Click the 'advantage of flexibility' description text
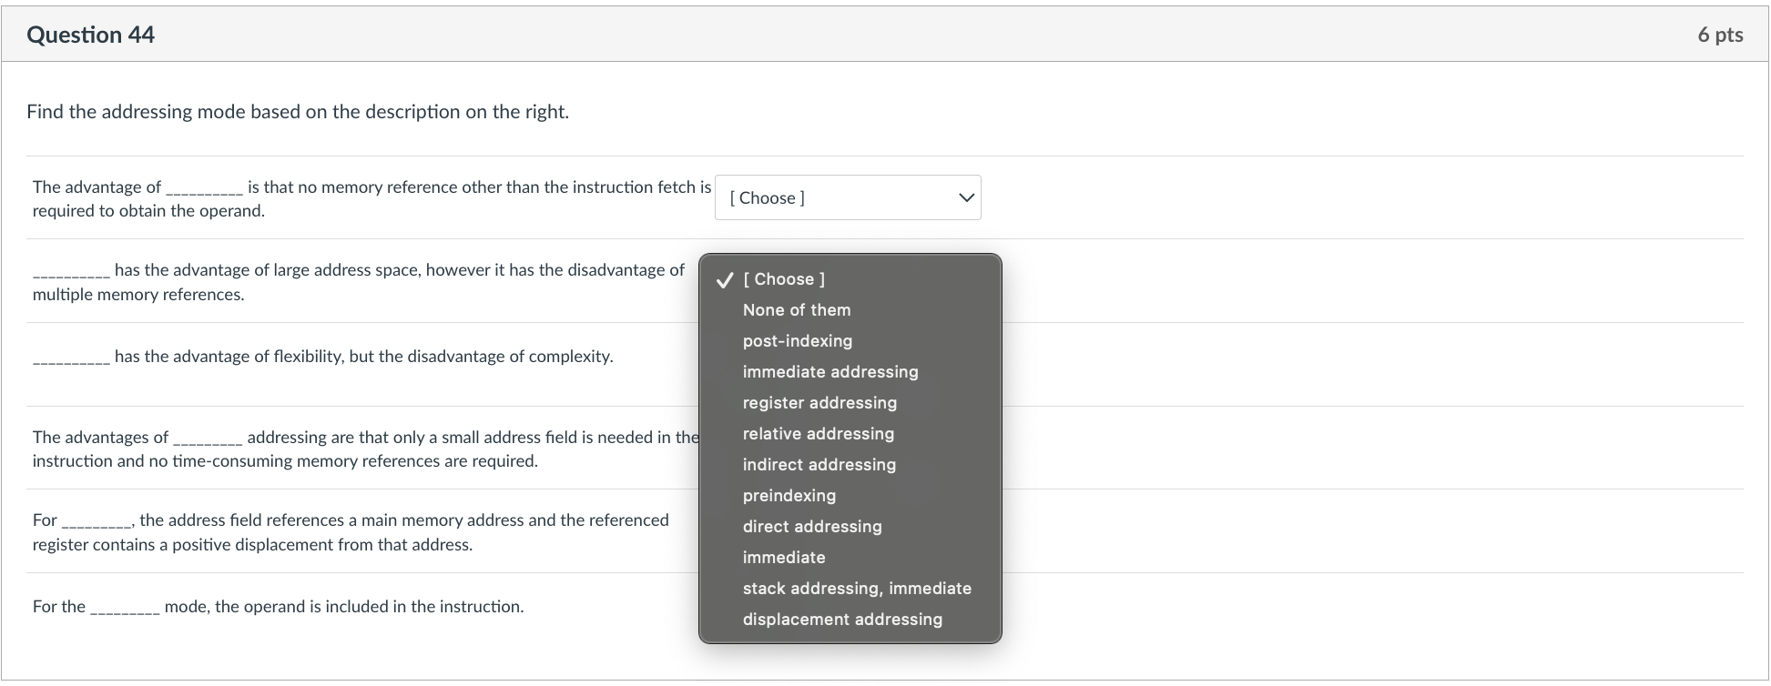 click(x=362, y=357)
